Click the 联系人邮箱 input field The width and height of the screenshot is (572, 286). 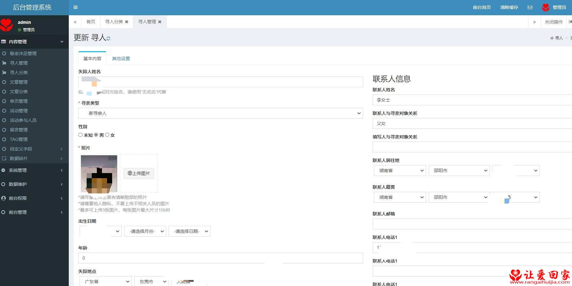point(472,224)
